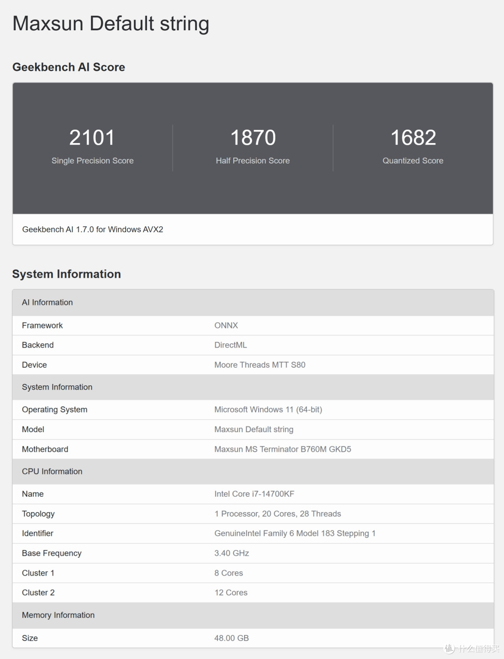The image size is (504, 659).
Task: Click the AI Information table header
Action: pyautogui.click(x=47, y=302)
